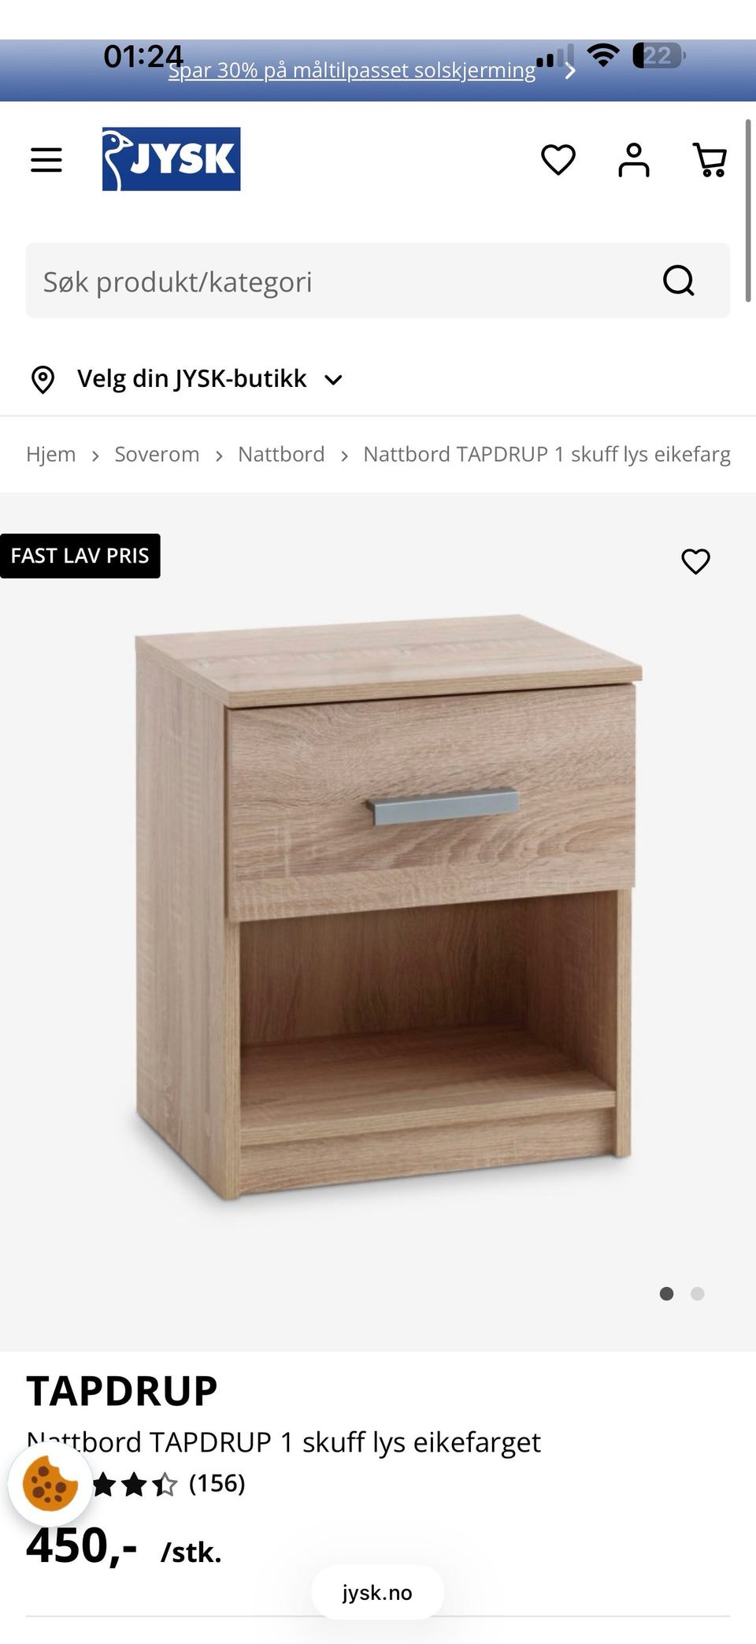756x1644 pixels.
Task: Click the search magnifier icon
Action: 679,281
